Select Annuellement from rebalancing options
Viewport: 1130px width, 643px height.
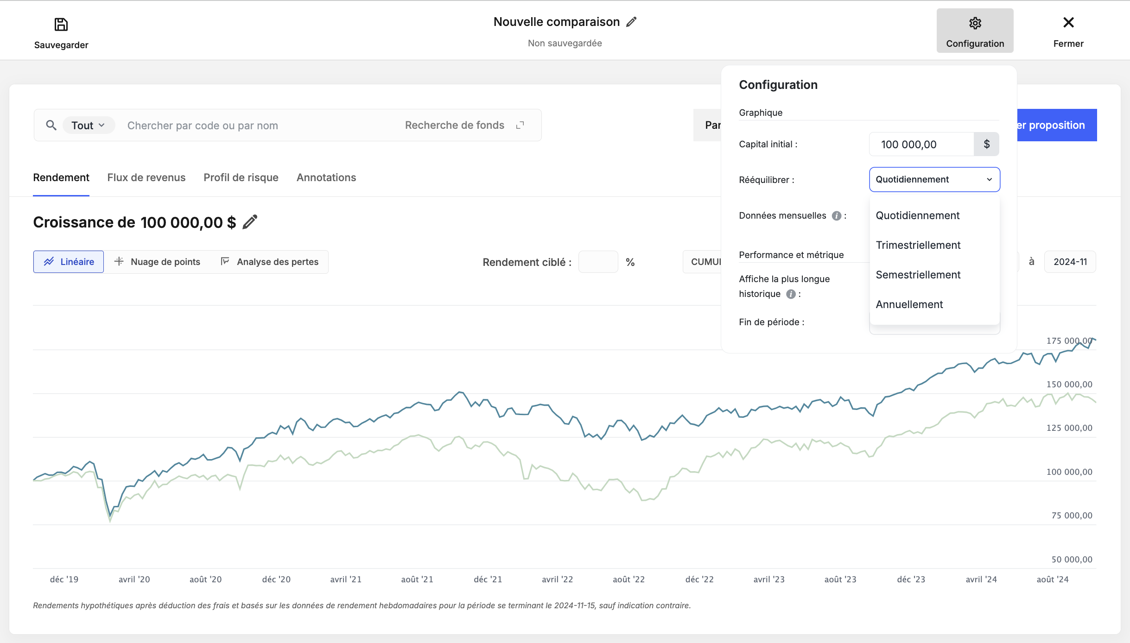pyautogui.click(x=909, y=304)
